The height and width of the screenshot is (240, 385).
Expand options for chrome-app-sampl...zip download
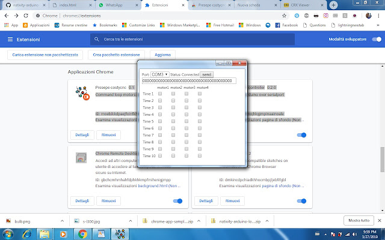tap(199, 221)
